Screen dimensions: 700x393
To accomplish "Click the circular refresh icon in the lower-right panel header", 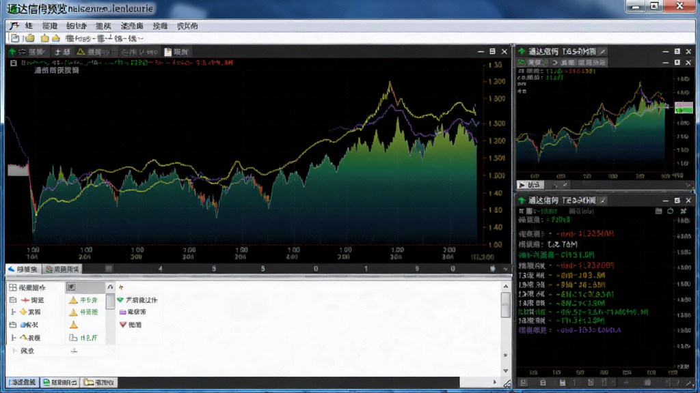I will pos(671,212).
